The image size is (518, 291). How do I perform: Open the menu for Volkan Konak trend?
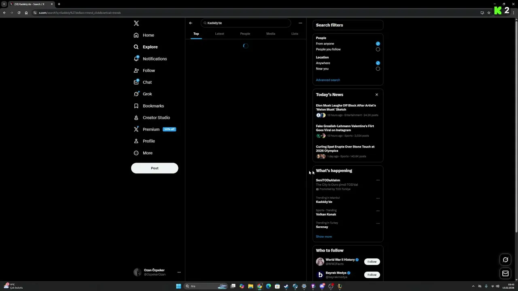[x=378, y=211]
